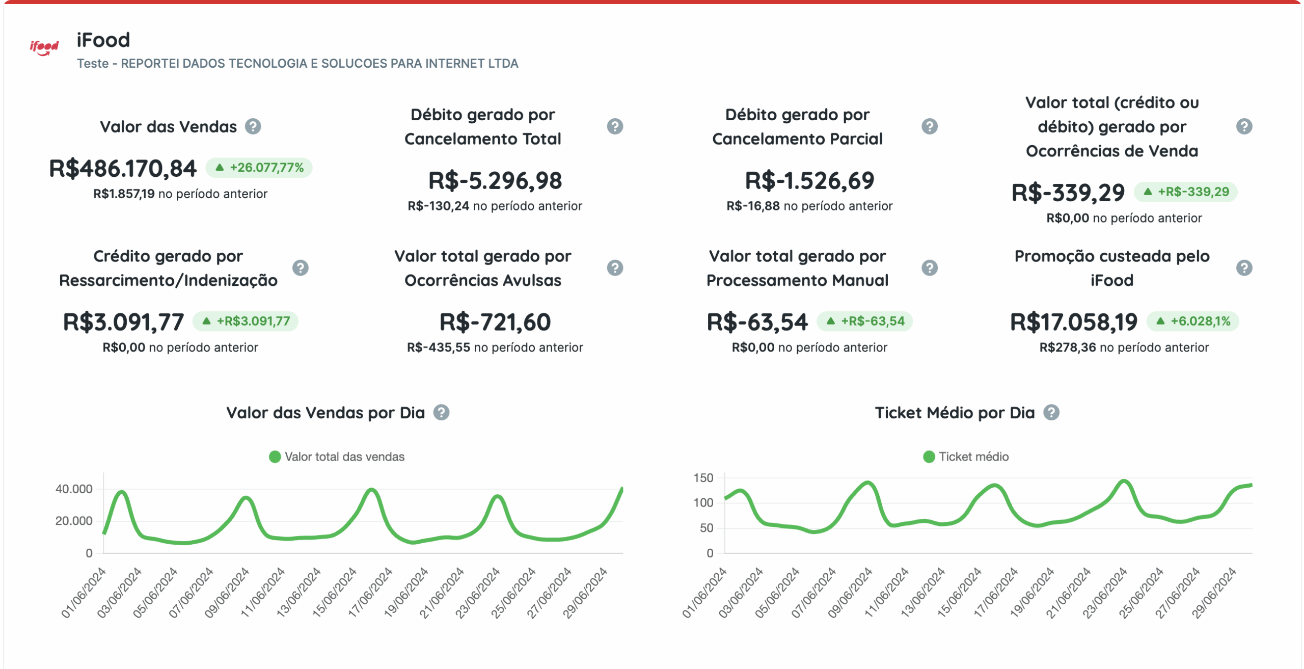Click the Teste - REPORTEI DADOS subtitle

[x=297, y=63]
